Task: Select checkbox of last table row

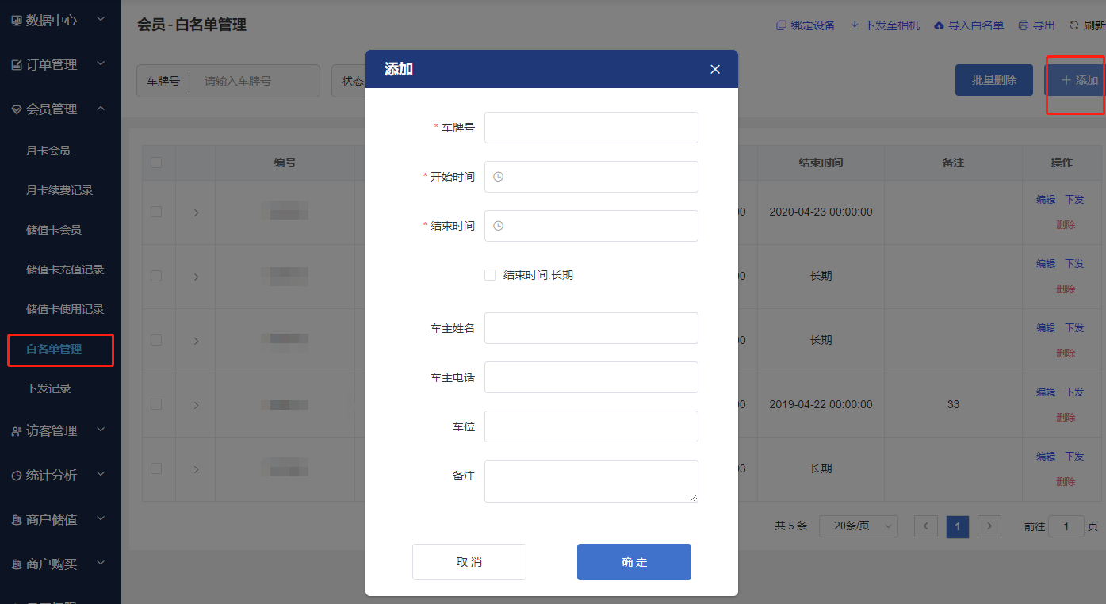Action: coord(156,468)
